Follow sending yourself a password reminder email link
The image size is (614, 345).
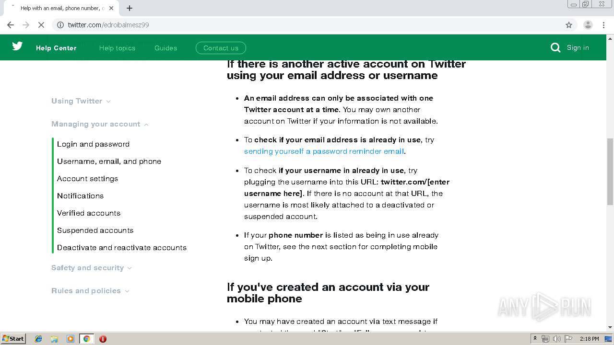coord(324,151)
